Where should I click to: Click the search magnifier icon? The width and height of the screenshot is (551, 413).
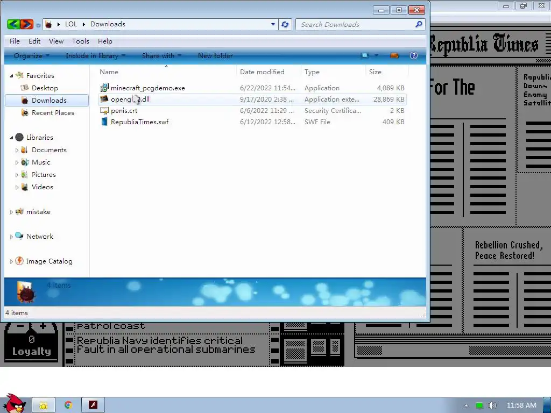pyautogui.click(x=419, y=24)
